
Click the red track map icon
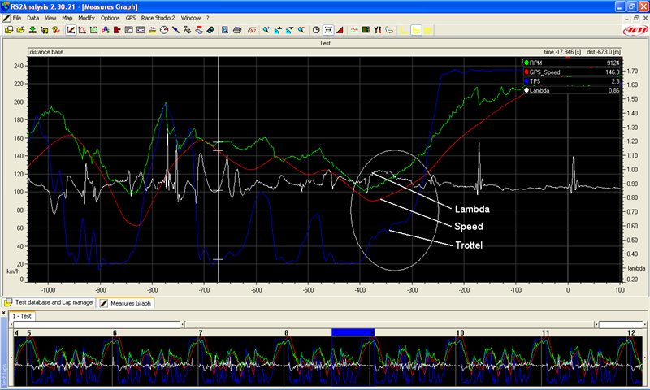click(199, 30)
